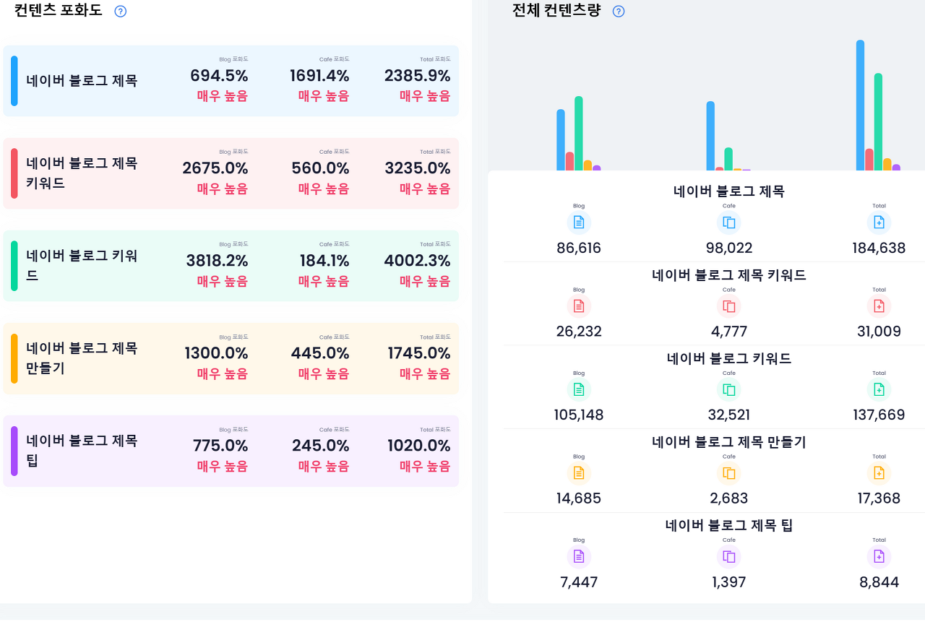925x627 pixels.
Task: Open the help icon next to 전체 컨텐츠량
Action: coord(618,11)
